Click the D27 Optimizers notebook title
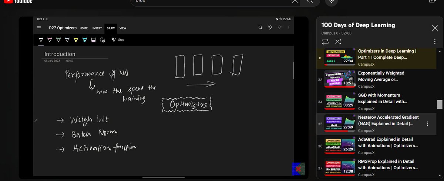This screenshot has height=181, width=444. (x=63, y=28)
